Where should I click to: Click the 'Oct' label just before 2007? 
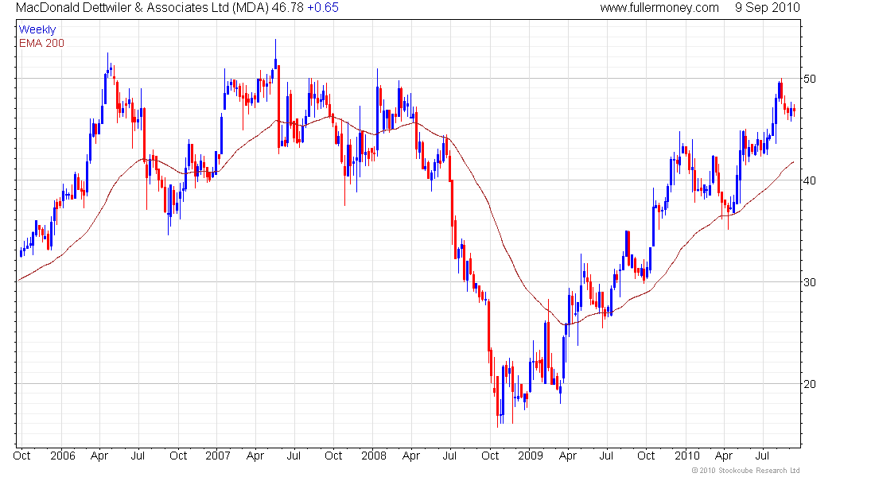click(178, 456)
